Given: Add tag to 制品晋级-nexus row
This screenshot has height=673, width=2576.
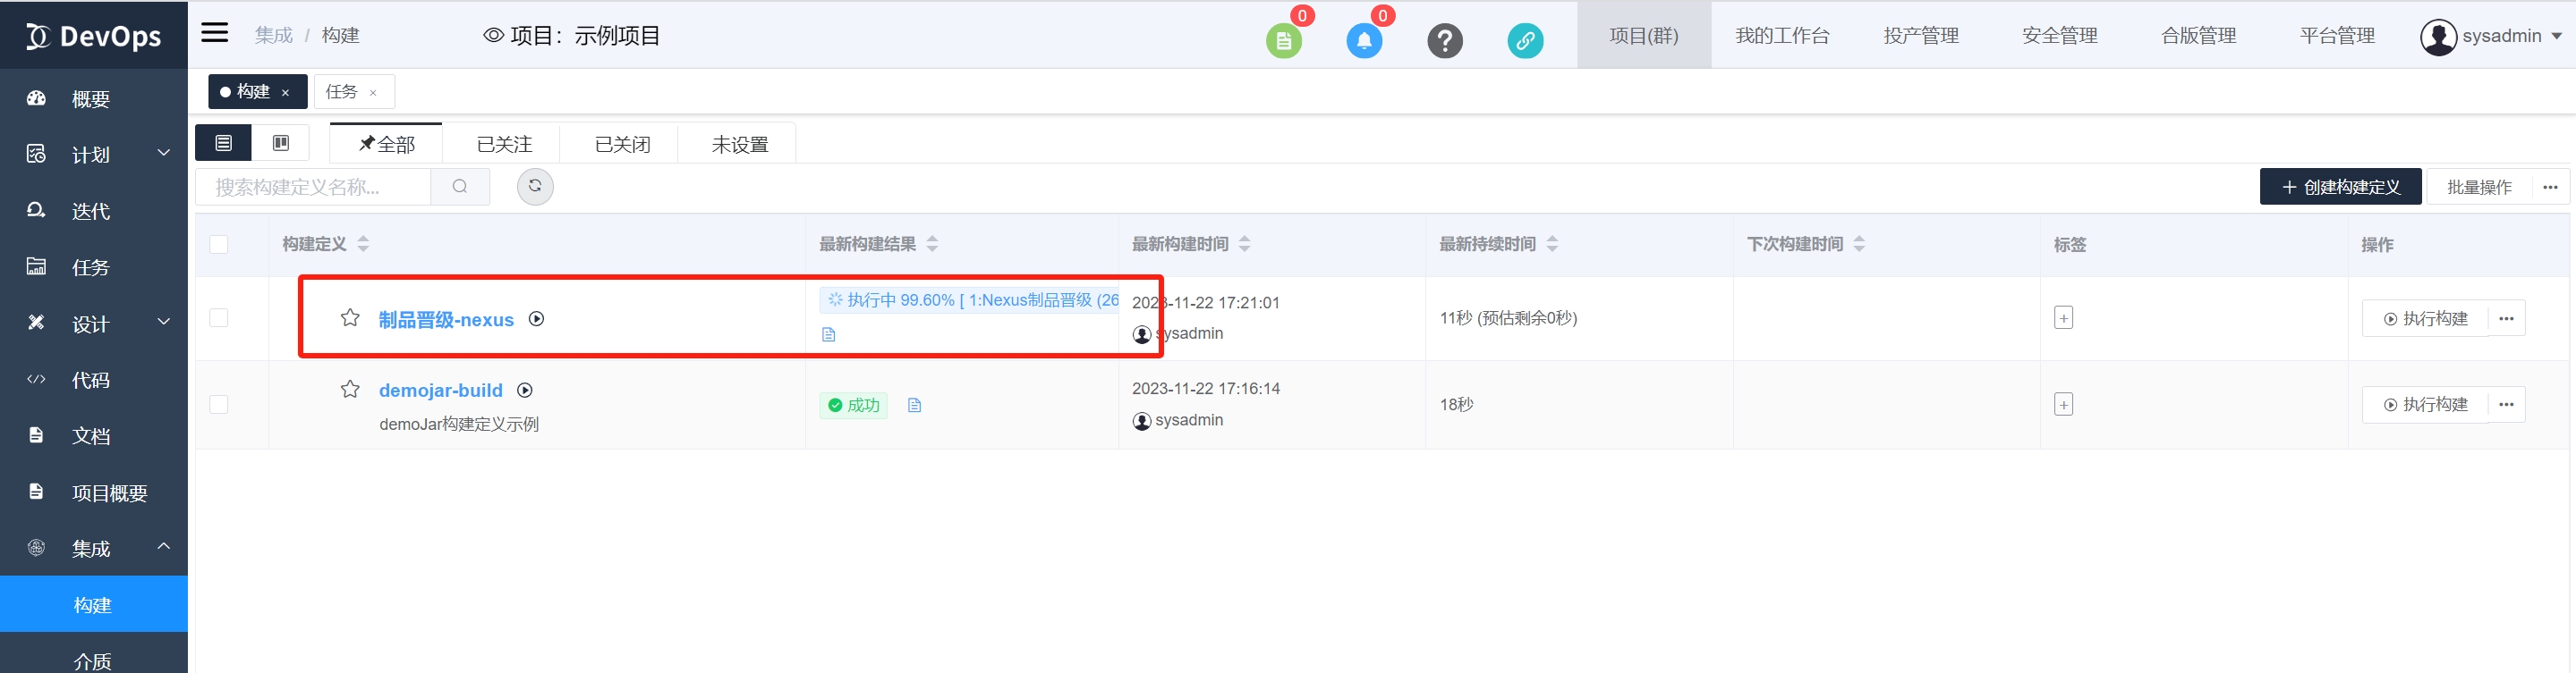Looking at the screenshot, I should pyautogui.click(x=2063, y=318).
